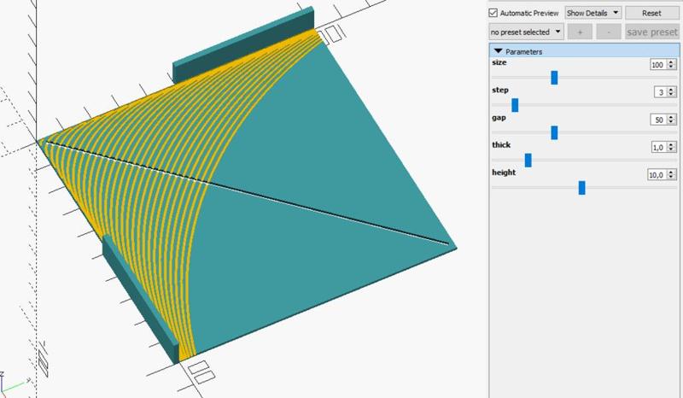This screenshot has height=398, width=683.
Task: Click the height value field showing 10,0
Action: click(x=657, y=175)
